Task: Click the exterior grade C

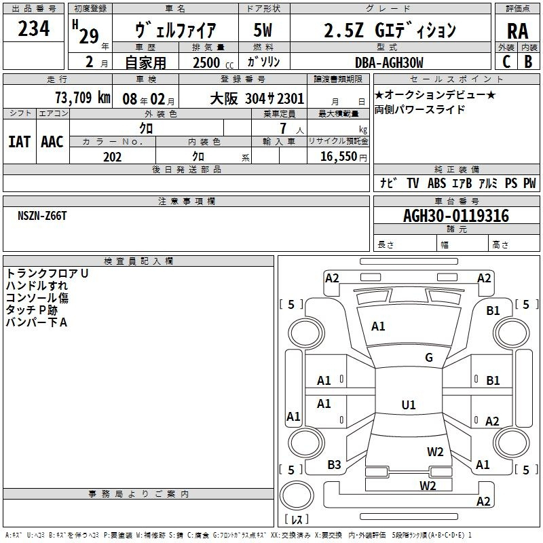Action: click(506, 62)
